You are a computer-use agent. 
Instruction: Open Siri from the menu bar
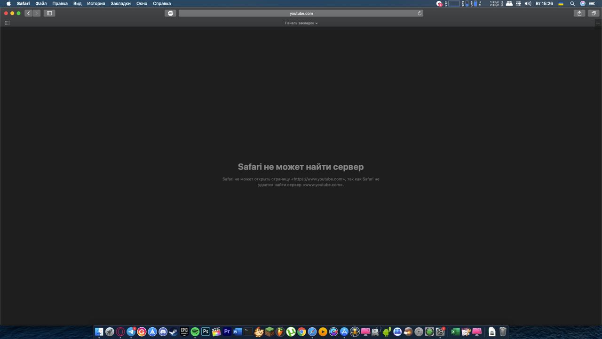(583, 3)
